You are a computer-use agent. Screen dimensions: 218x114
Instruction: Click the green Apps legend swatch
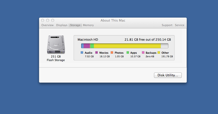(x=128, y=52)
